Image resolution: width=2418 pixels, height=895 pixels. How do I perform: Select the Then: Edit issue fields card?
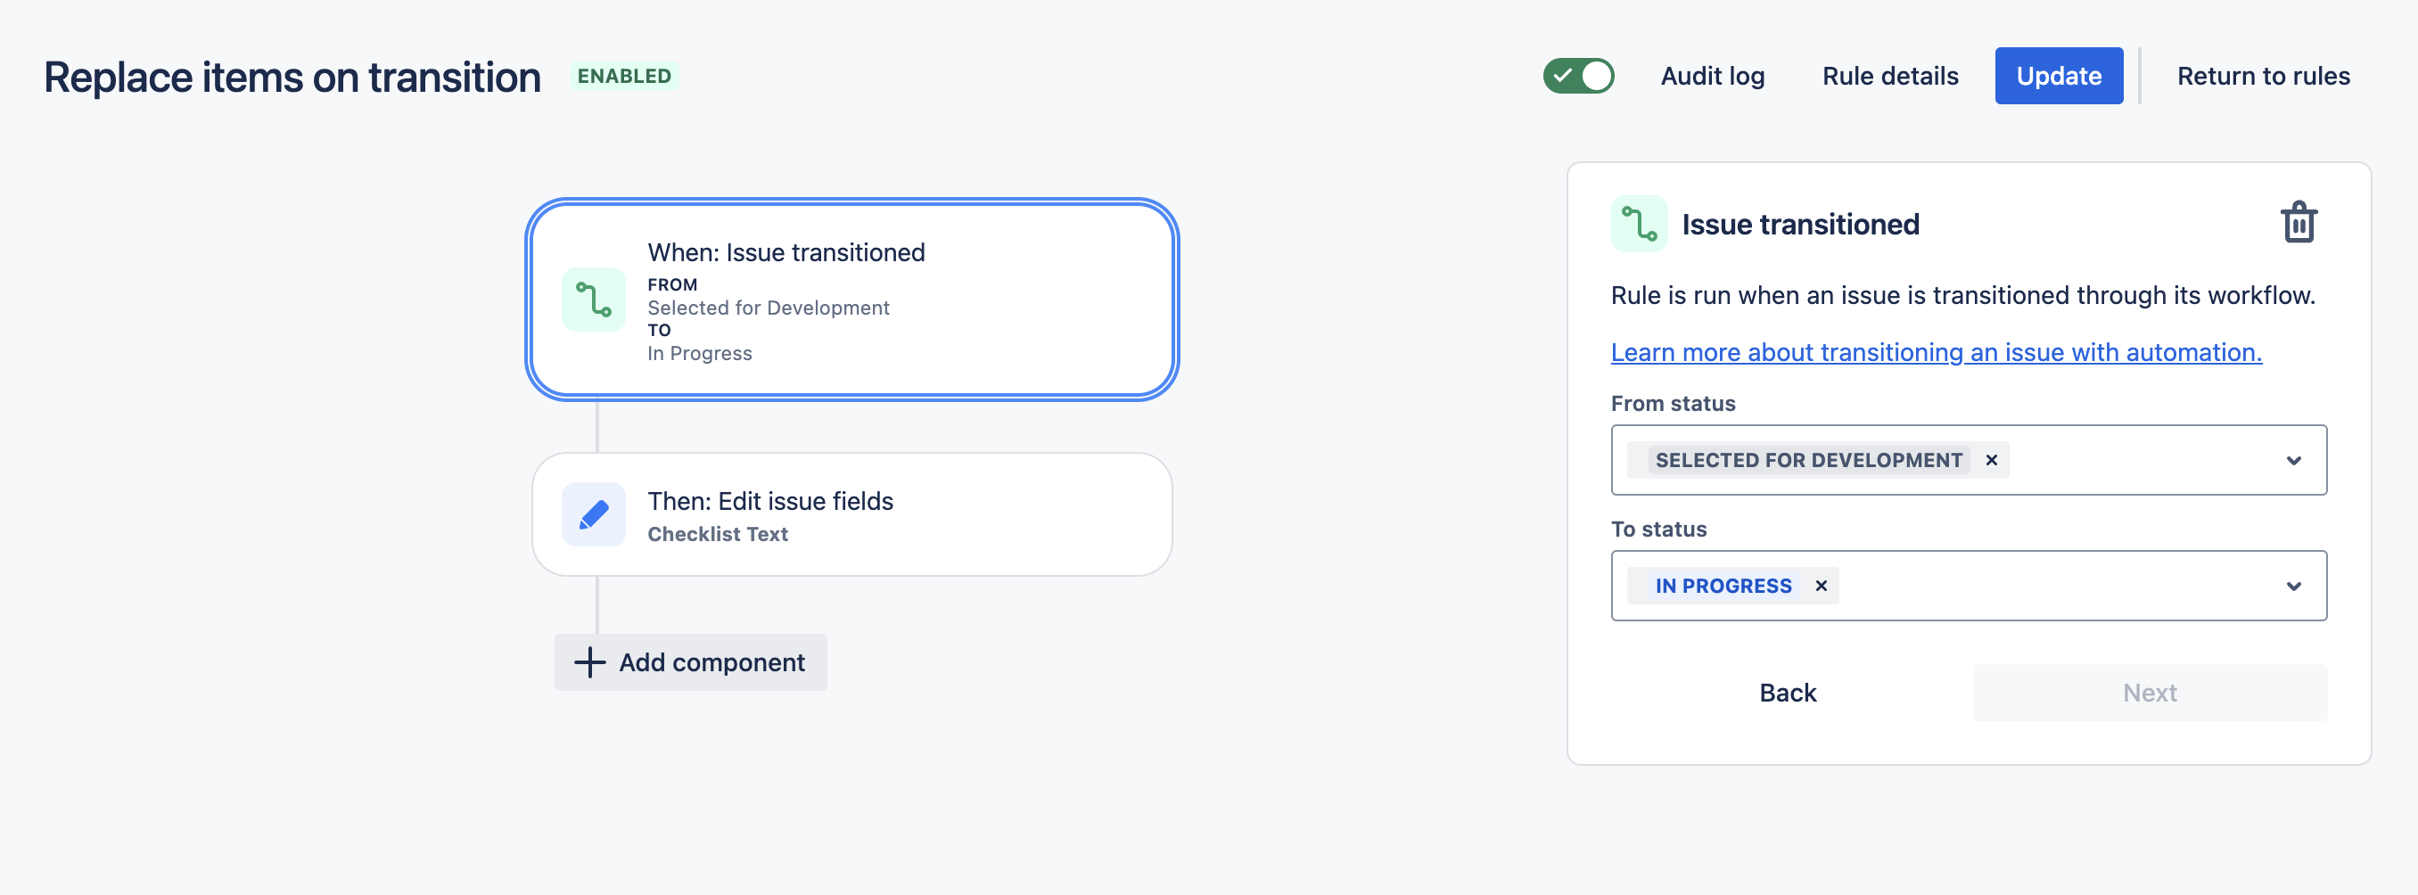click(x=851, y=514)
